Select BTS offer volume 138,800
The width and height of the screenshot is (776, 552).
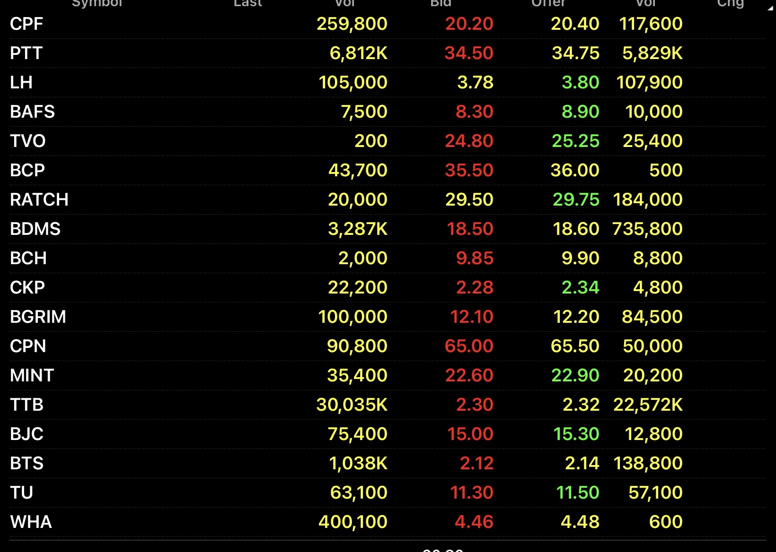pos(648,463)
